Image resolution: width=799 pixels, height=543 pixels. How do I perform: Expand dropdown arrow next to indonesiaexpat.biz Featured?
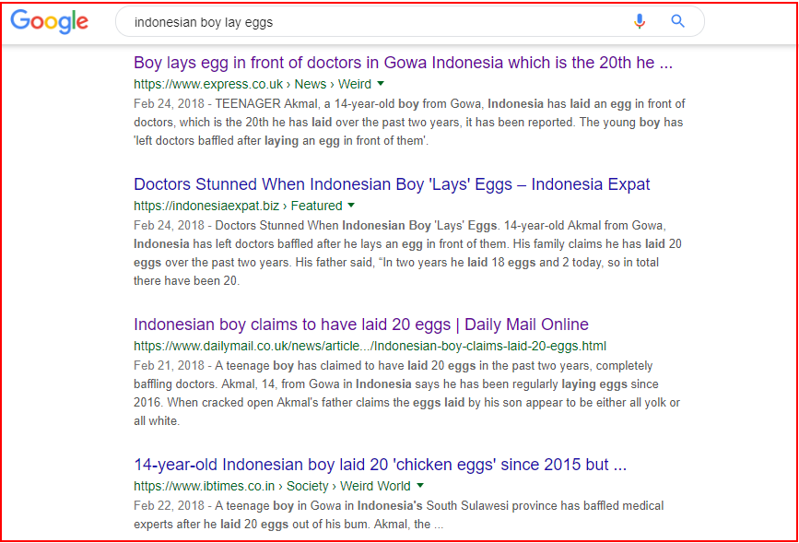351,206
